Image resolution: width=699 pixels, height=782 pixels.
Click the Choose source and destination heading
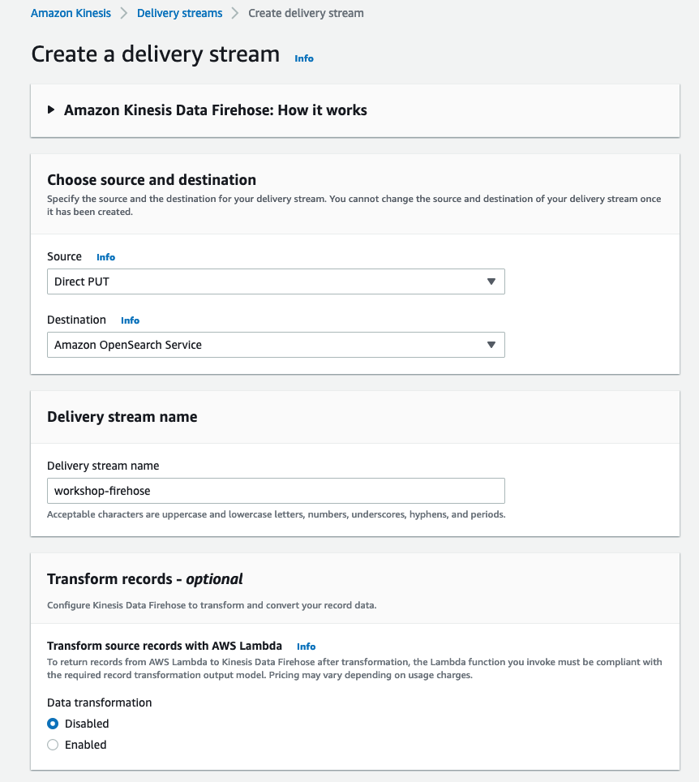[152, 179]
